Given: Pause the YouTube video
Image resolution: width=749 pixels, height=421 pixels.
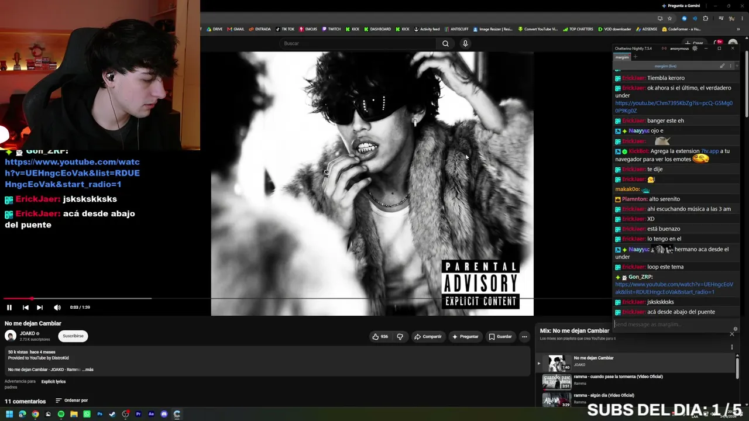Looking at the screenshot, I should point(9,308).
